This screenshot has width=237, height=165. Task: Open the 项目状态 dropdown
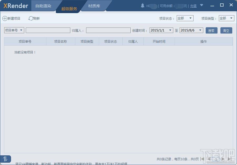[185, 18]
